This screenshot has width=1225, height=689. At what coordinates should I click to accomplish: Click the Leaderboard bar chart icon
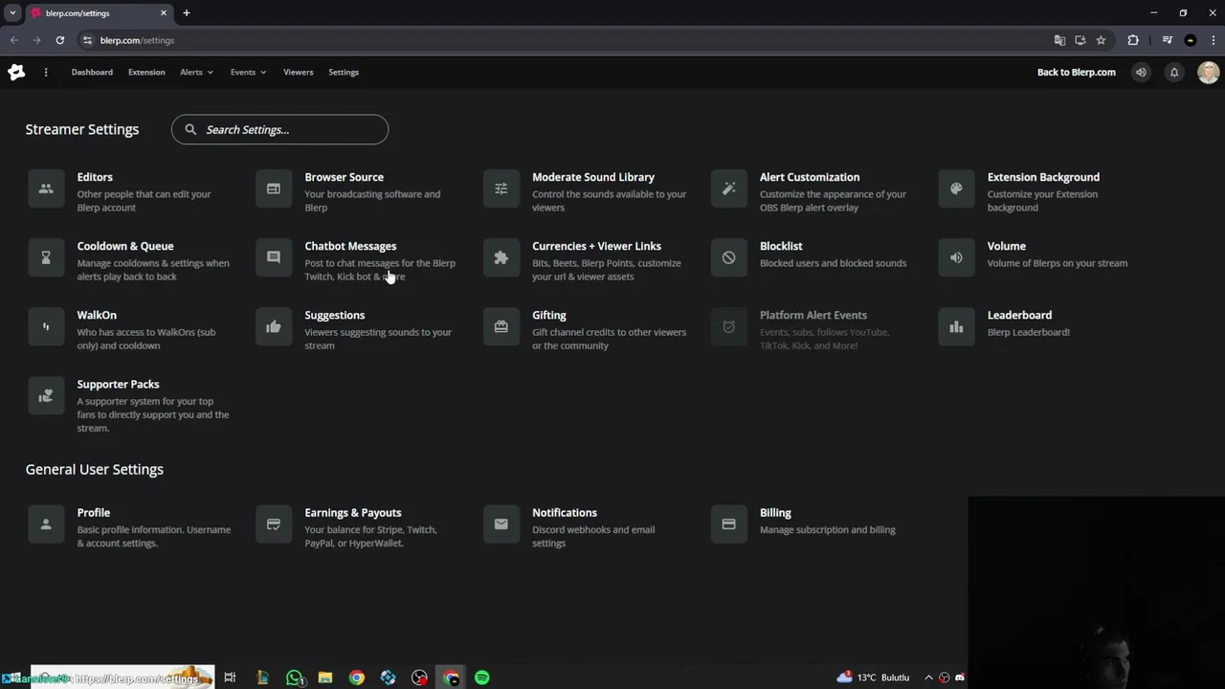point(956,326)
